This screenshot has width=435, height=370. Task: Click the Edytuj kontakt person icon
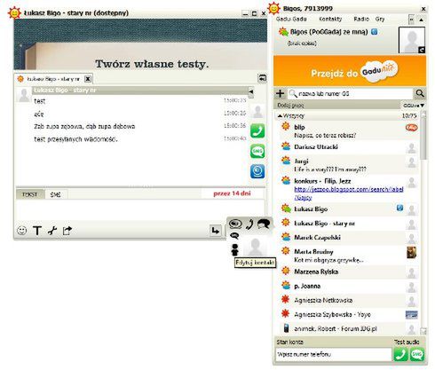pos(234,249)
